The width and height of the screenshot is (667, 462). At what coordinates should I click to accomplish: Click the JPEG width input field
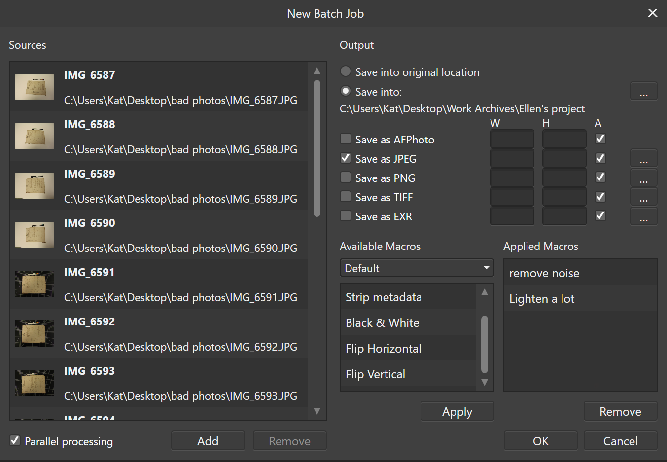click(x=512, y=159)
